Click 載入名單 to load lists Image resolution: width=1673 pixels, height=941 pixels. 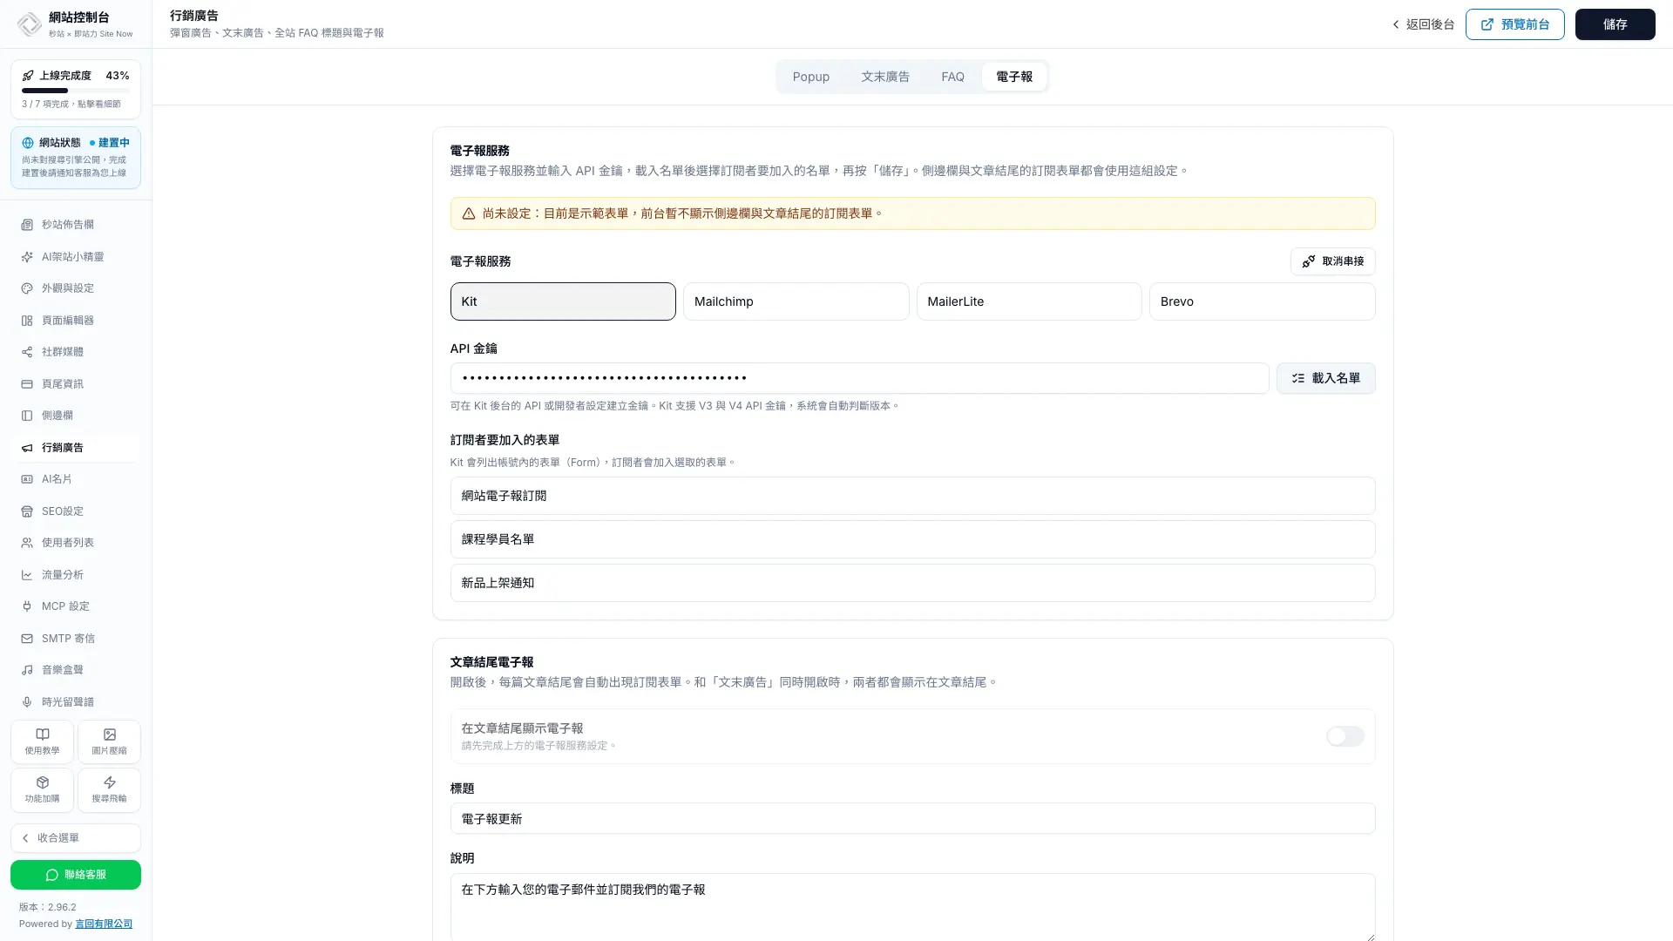[1325, 378]
